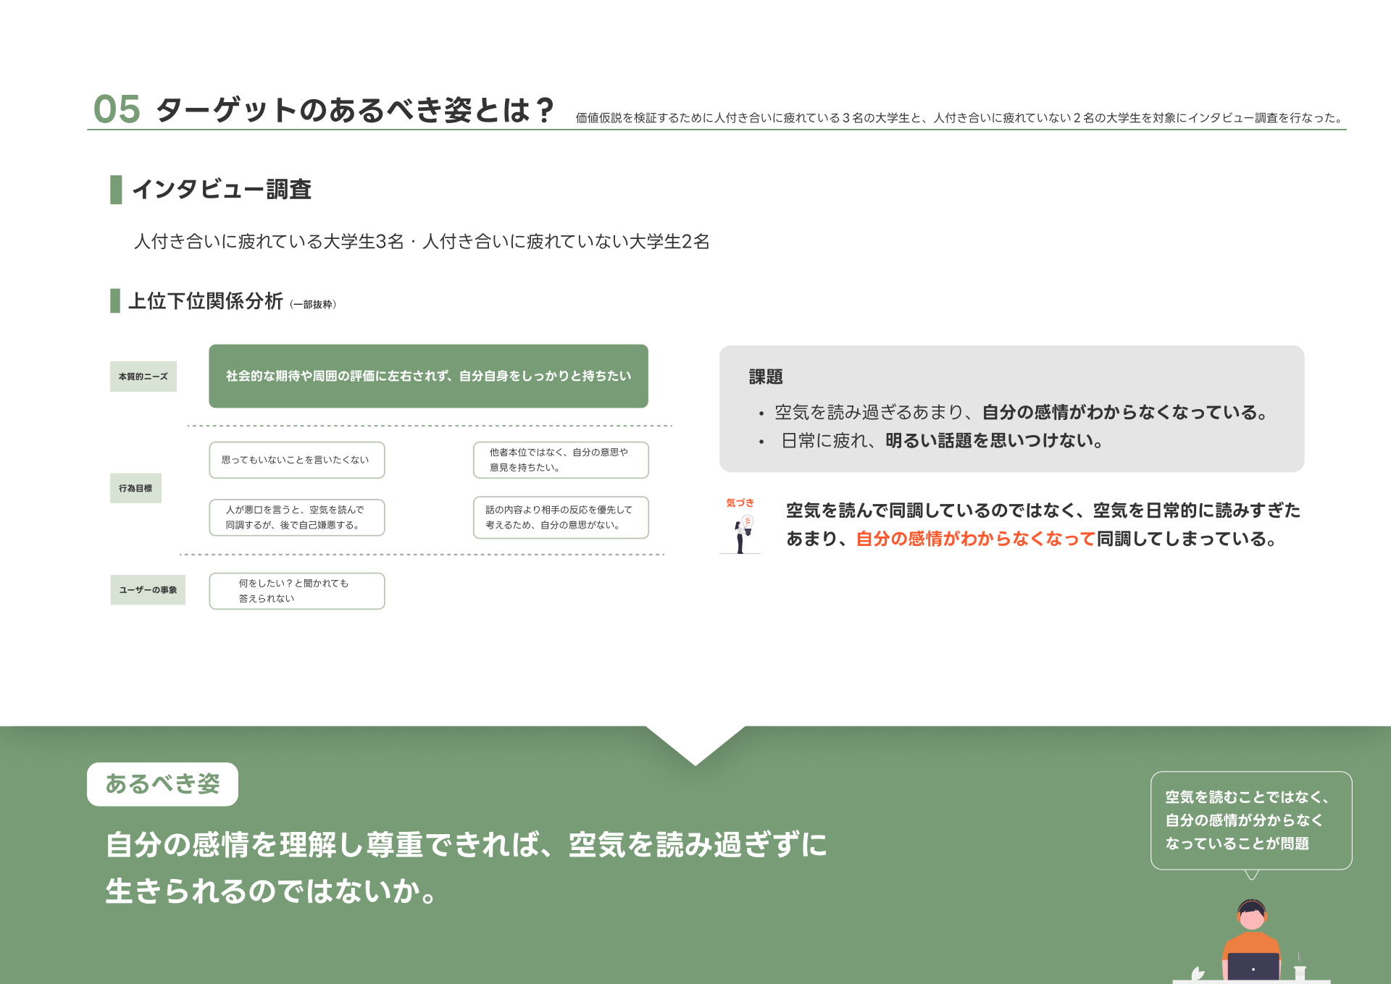Select the ユーザーの事象 label tag

(148, 589)
